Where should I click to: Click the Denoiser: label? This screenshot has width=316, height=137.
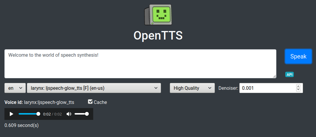(x=228, y=88)
